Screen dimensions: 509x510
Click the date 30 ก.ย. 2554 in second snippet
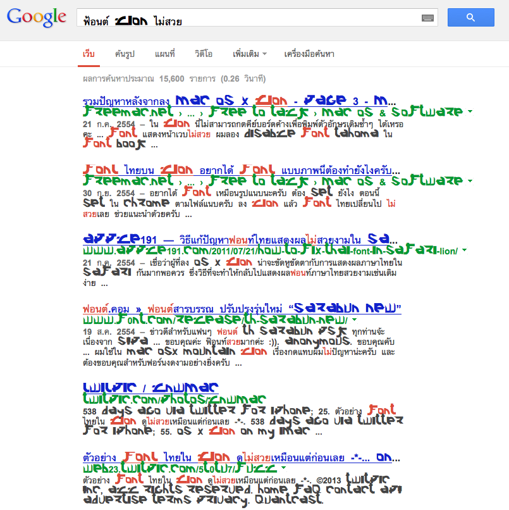pos(109,193)
